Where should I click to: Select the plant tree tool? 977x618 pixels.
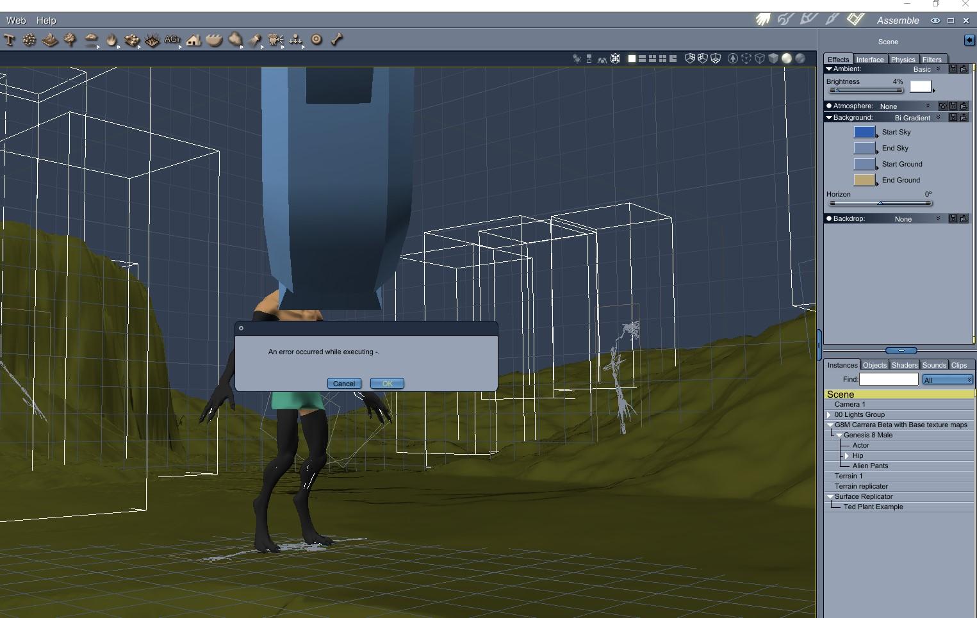click(x=70, y=40)
